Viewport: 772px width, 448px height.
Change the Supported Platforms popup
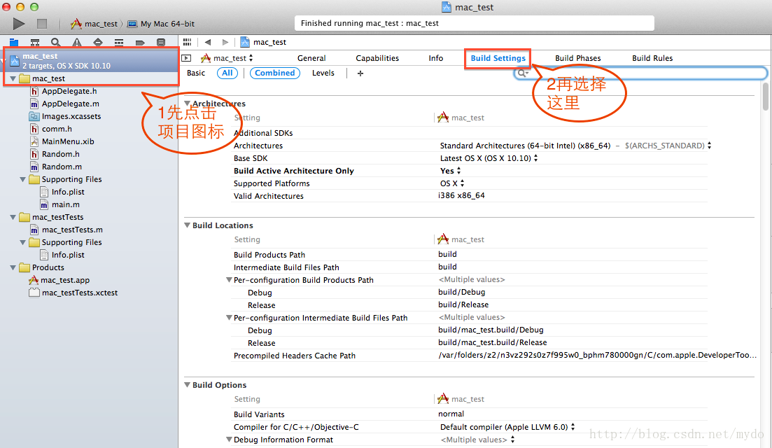(x=452, y=183)
